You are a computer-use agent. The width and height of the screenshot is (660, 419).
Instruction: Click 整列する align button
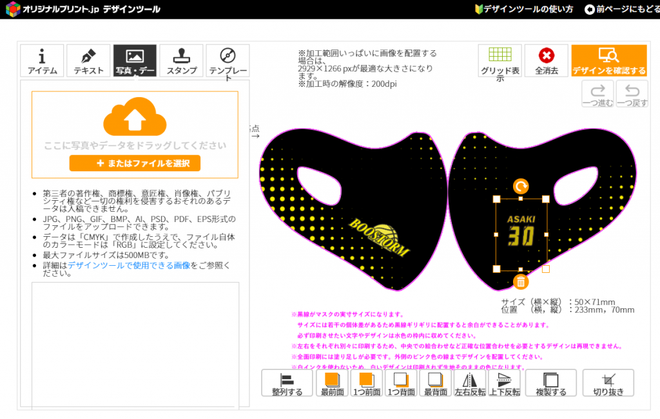[287, 383]
